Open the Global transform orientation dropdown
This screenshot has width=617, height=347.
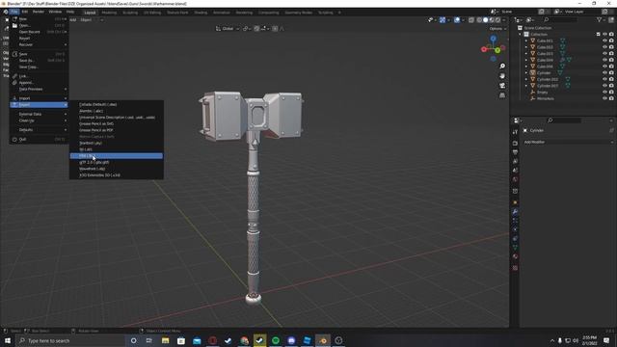tap(228, 28)
